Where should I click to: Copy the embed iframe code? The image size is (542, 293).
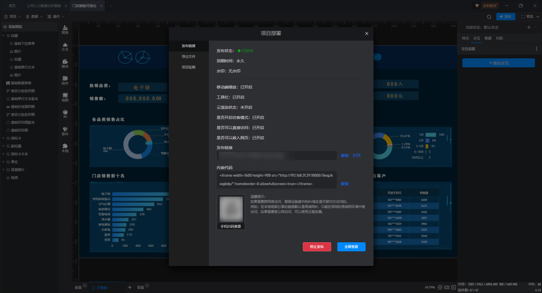pos(344,184)
